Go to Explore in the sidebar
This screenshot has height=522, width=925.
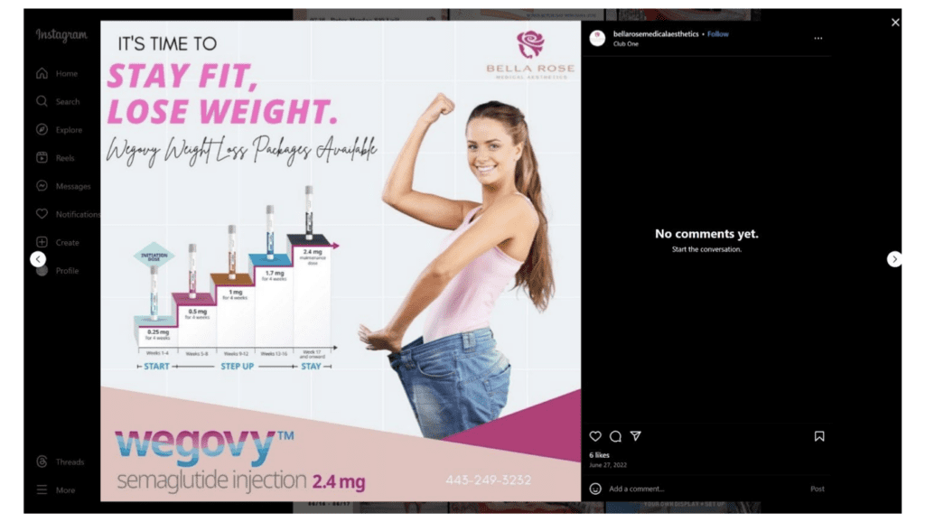pyautogui.click(x=59, y=130)
